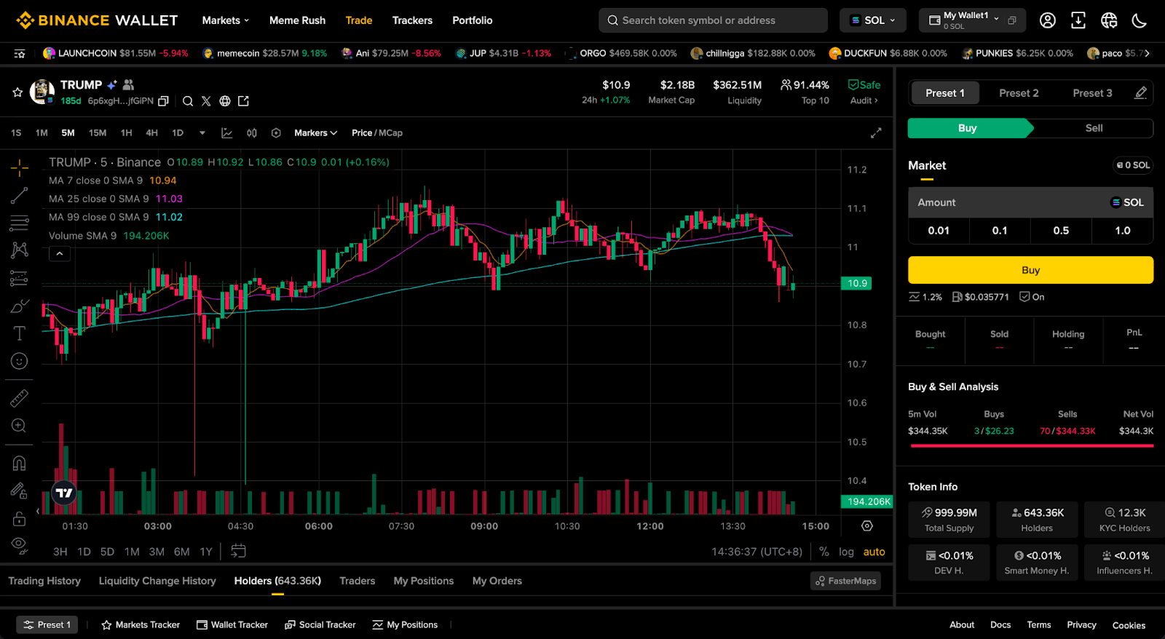Open the forecasting and measurement tools
This screenshot has height=639, width=1165.
point(20,278)
